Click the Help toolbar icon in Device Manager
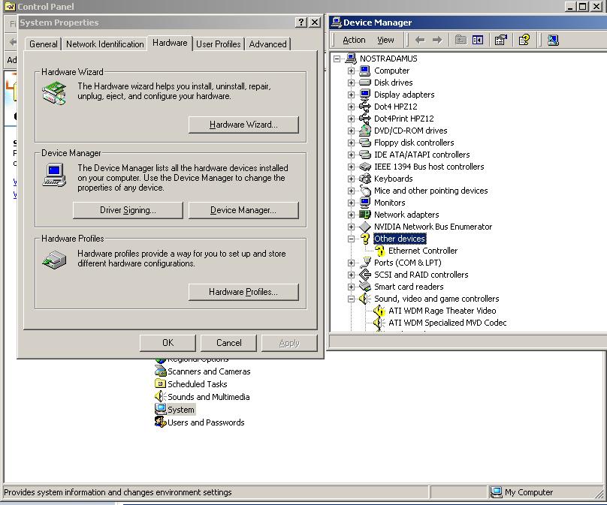Image resolution: width=607 pixels, height=505 pixels. (524, 40)
